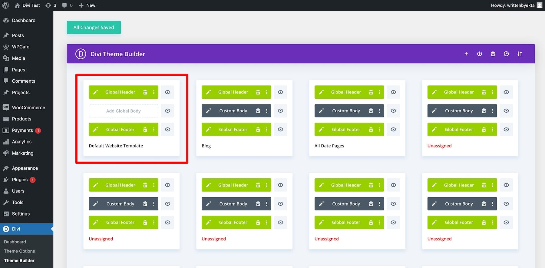Screen dimensions: 545x268
Task: Click the Divi D logo in purple header
Action: pyautogui.click(x=81, y=54)
